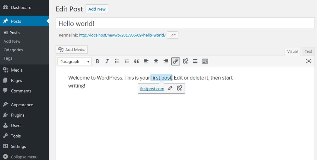Open the hello-world permalink URL
The image size is (317, 160).
click(122, 35)
